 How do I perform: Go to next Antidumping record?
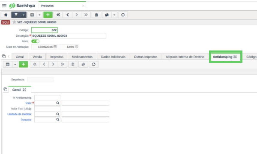pyautogui.click(x=53, y=64)
